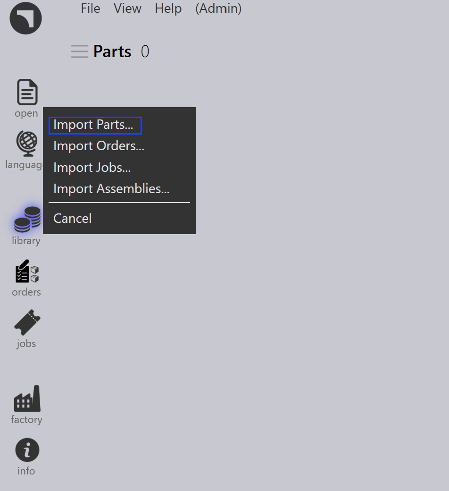Open the orders checklist icon

27,271
